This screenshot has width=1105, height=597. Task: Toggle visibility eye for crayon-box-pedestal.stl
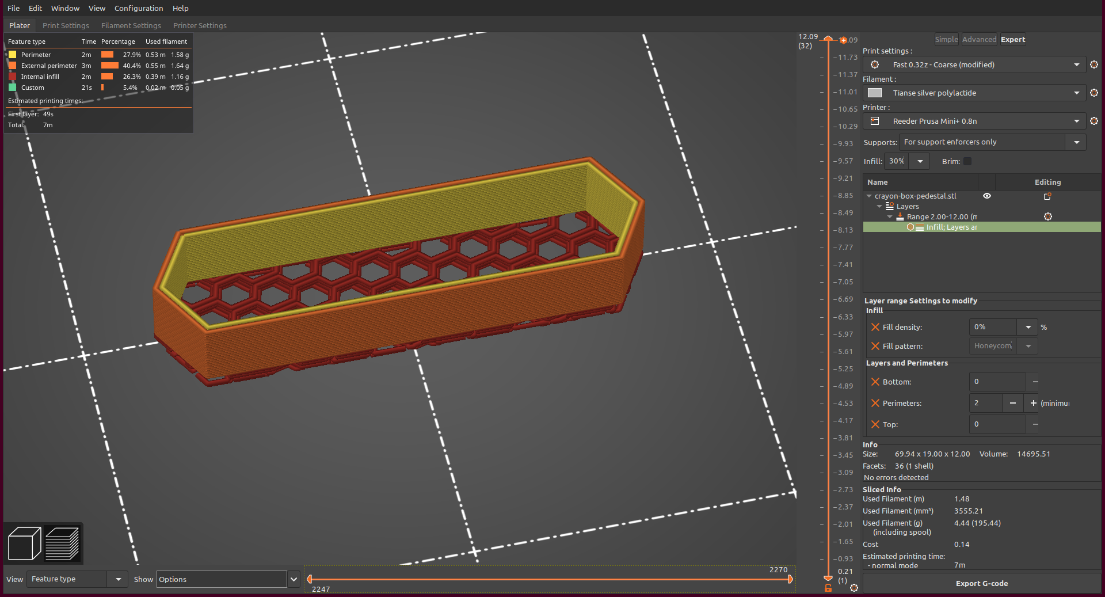[987, 196]
